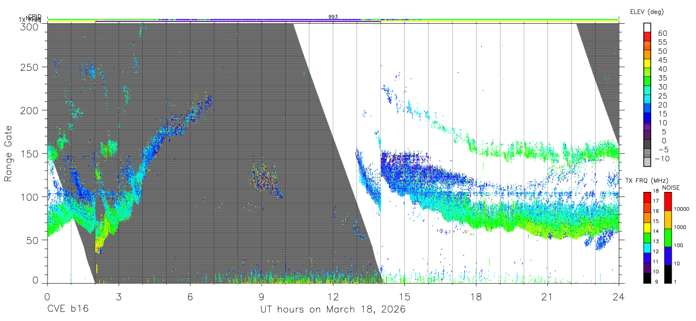Click the 993 label above the plot
The width and height of the screenshot is (696, 321).
click(x=333, y=17)
